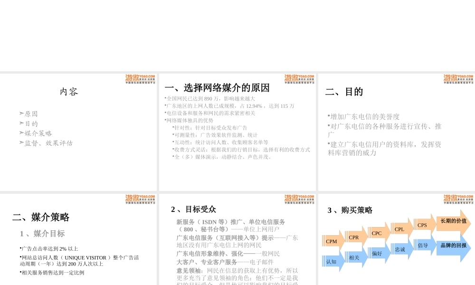Screen dimensions: 475x285
Task: Click the sub-bullet starting with 互动性
Action: click(x=220, y=142)
